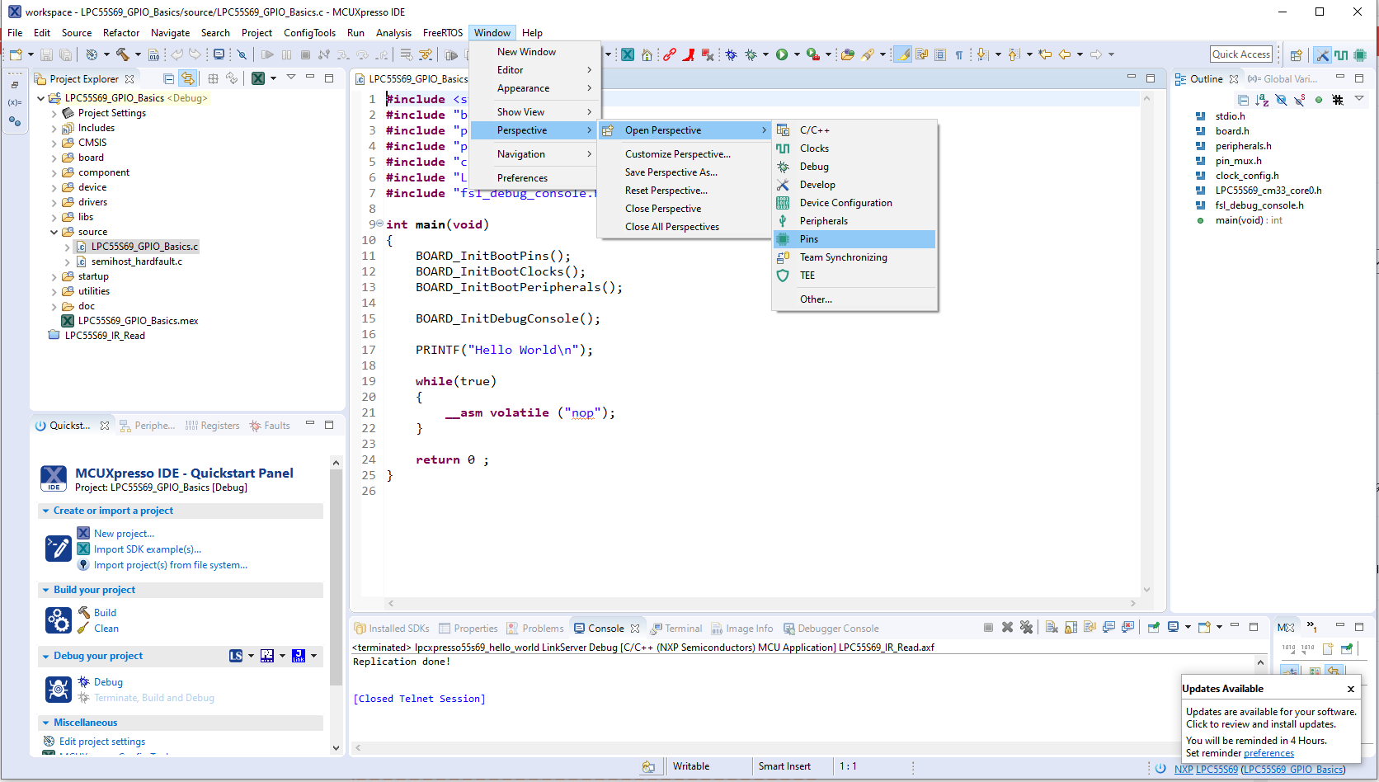Click the Quick Access search field
This screenshot has width=1379, height=782.
[x=1240, y=54]
